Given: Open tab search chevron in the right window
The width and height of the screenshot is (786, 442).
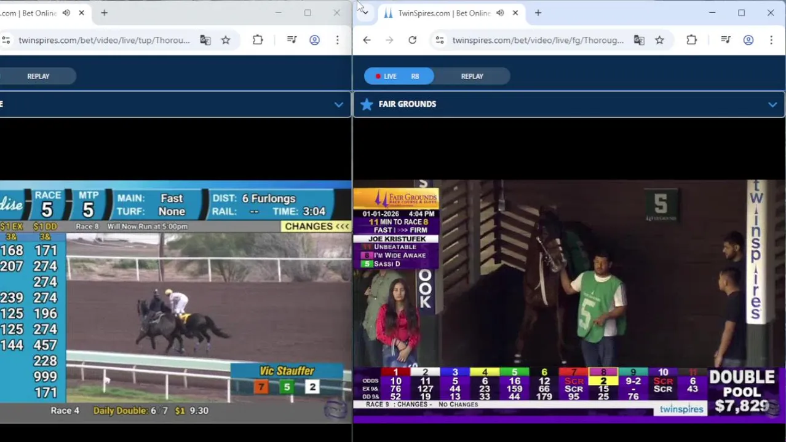Looking at the screenshot, I should click(365, 12).
